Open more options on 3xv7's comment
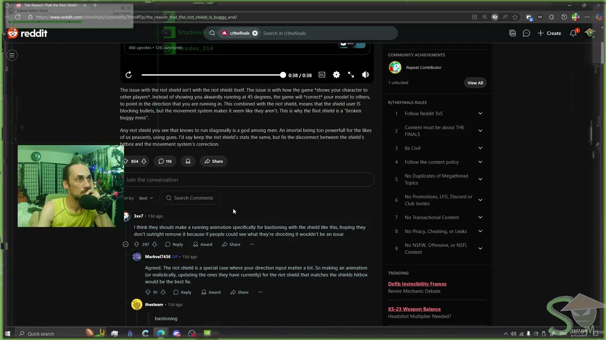Viewport: 606px width, 340px height. (x=252, y=245)
